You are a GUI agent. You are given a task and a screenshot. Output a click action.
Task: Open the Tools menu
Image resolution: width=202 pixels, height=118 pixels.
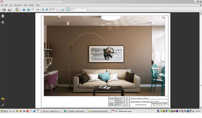tap(25, 5)
